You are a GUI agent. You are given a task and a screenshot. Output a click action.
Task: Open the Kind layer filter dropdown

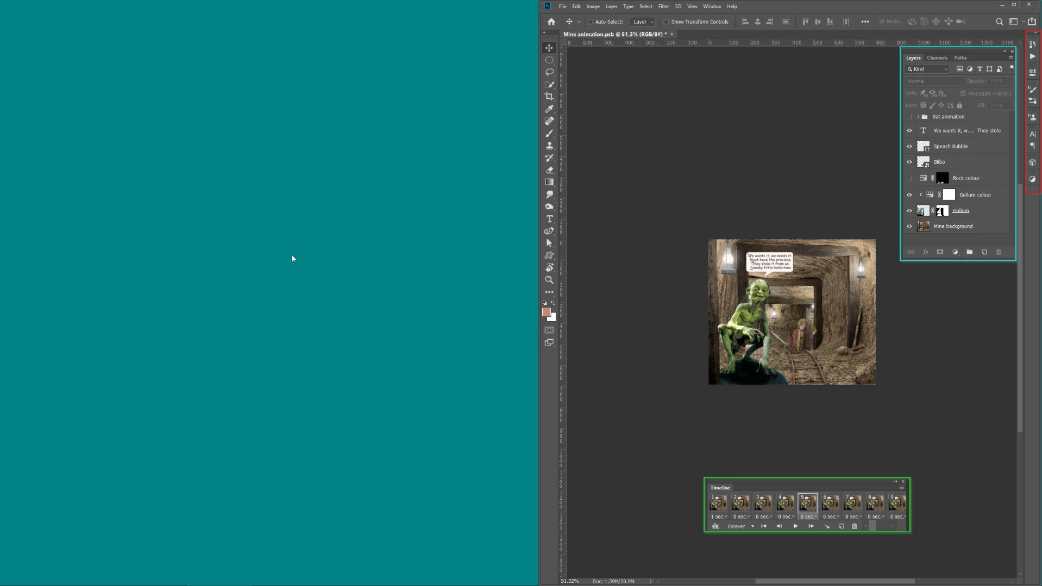pyautogui.click(x=927, y=69)
